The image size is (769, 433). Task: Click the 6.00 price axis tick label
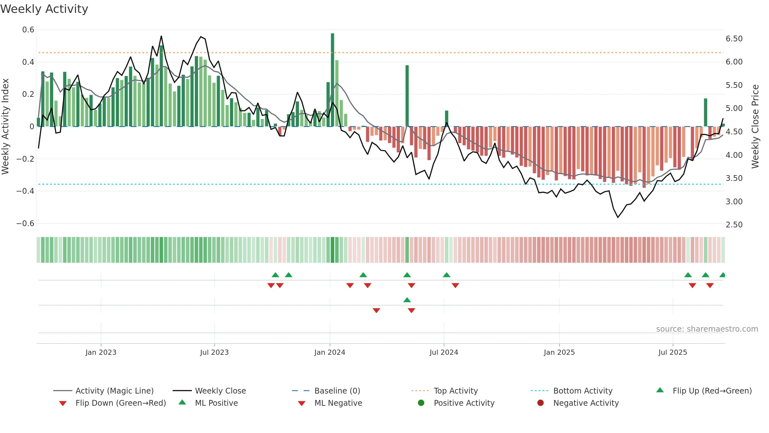tap(734, 62)
